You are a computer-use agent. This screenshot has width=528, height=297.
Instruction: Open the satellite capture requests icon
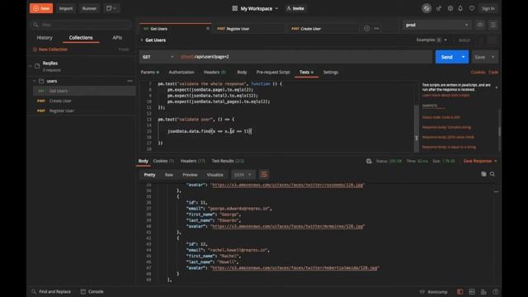(438, 8)
